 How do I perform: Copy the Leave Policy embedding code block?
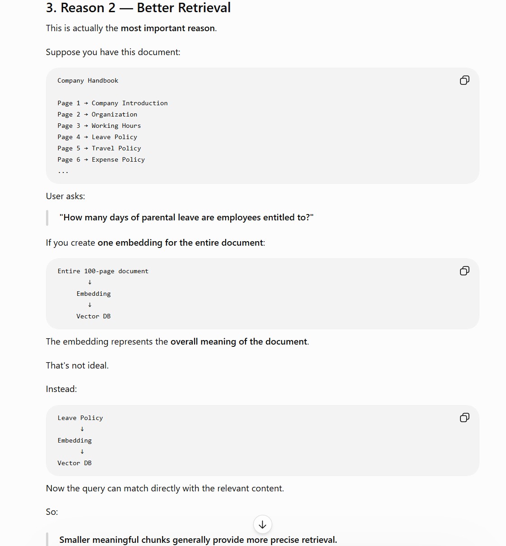coord(464,418)
